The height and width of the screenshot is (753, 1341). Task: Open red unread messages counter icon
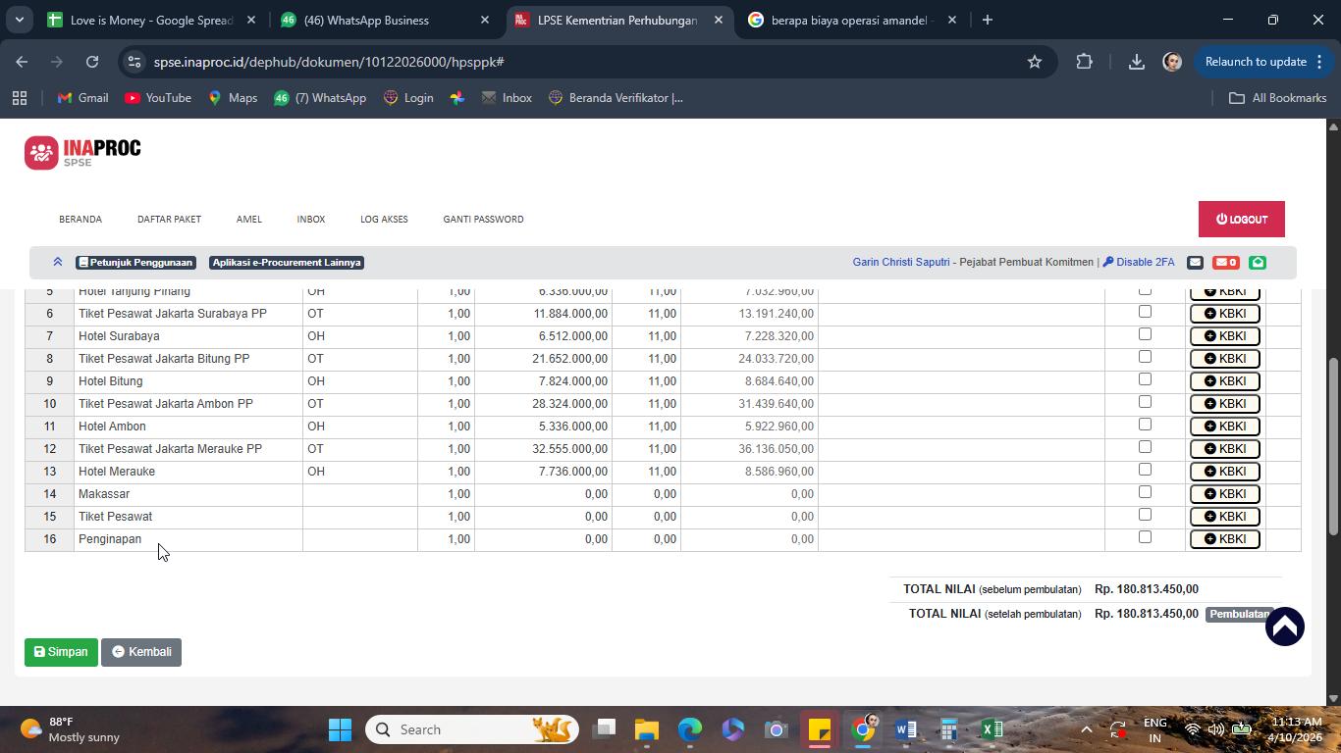[1225, 262]
